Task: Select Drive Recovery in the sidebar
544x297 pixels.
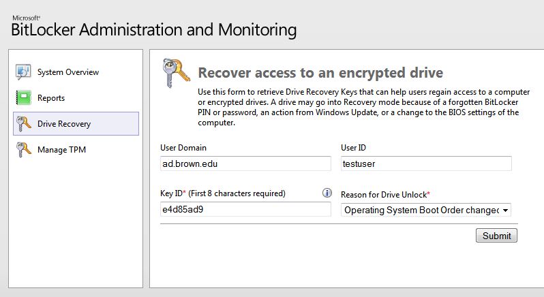Action: (x=76, y=124)
